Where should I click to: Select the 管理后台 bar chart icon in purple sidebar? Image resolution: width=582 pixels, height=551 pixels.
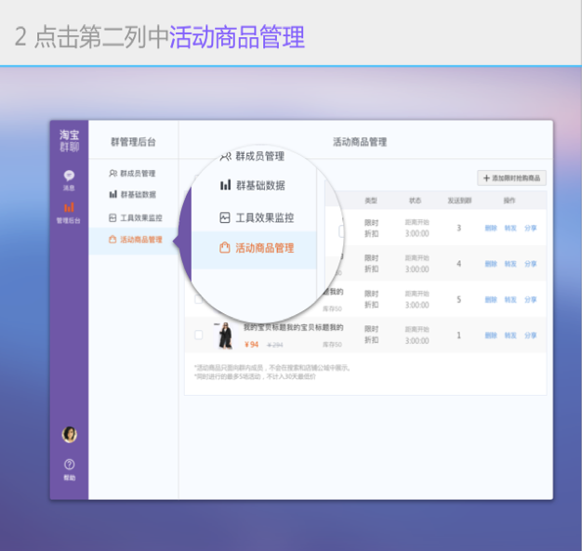point(69,207)
